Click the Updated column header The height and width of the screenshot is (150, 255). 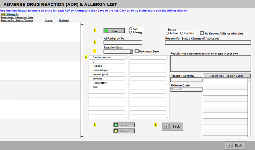64,20
